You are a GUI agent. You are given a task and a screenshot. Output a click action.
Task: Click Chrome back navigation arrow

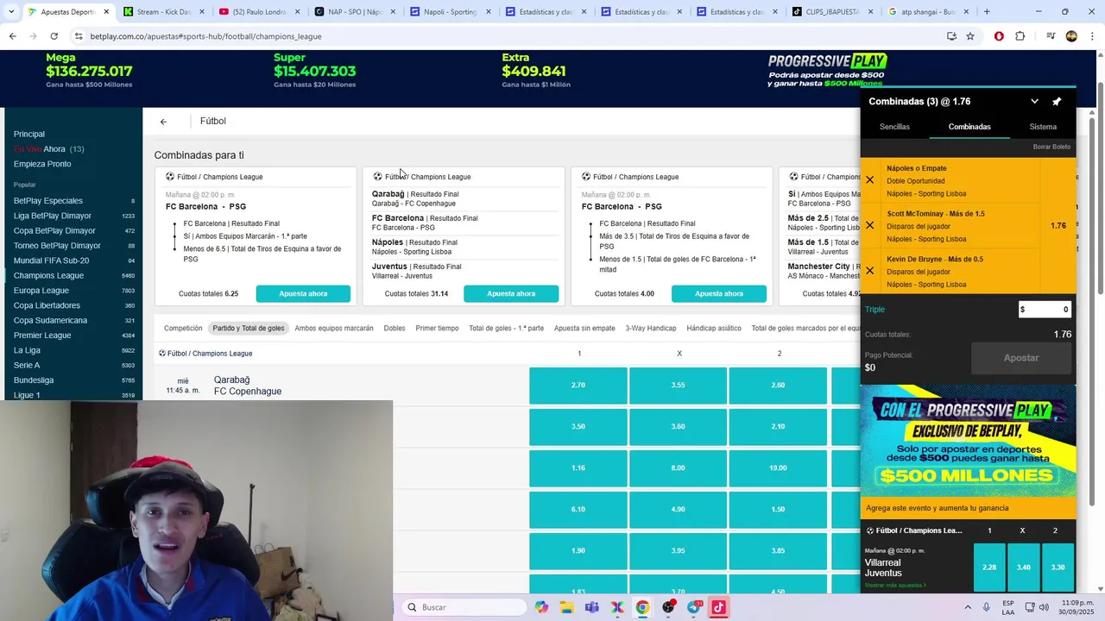click(x=12, y=36)
